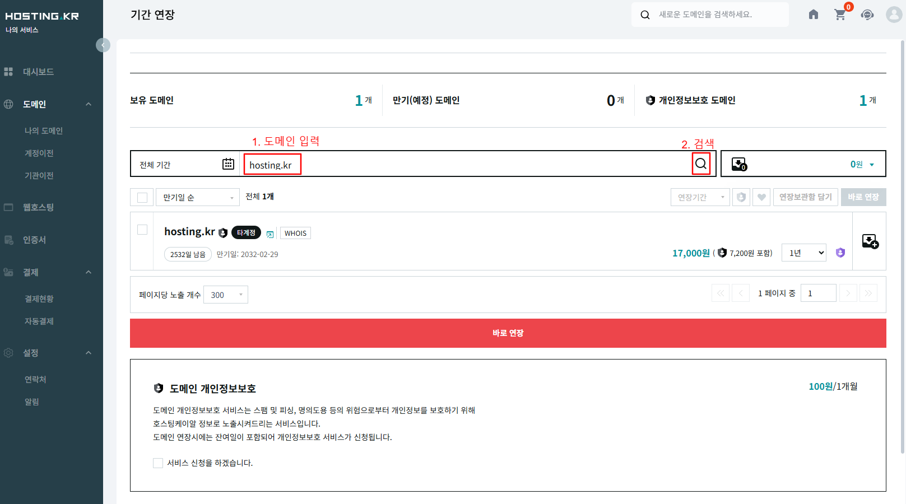The width and height of the screenshot is (906, 504).
Task: Open the shopping cart icon
Action: point(840,15)
